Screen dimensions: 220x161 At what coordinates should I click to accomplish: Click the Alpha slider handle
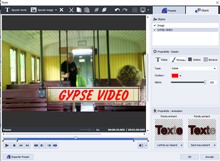205,82
